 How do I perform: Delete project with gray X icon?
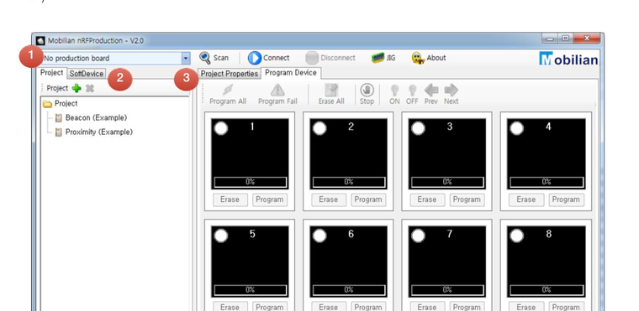pyautogui.click(x=90, y=88)
